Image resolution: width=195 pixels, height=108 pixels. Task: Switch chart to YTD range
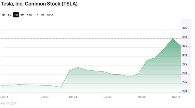pyautogui.click(x=30, y=15)
